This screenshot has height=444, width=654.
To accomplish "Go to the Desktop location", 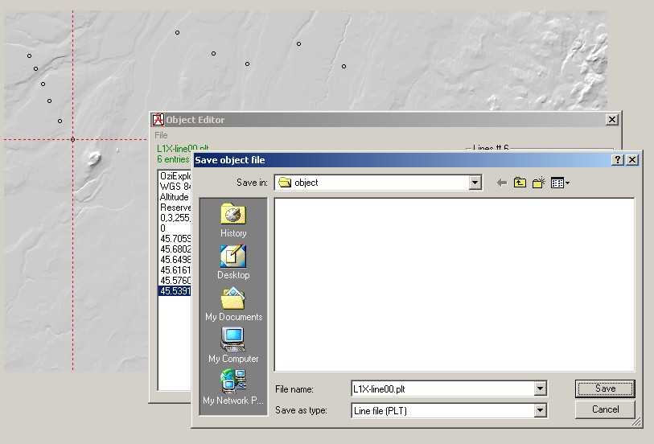I will point(232,261).
